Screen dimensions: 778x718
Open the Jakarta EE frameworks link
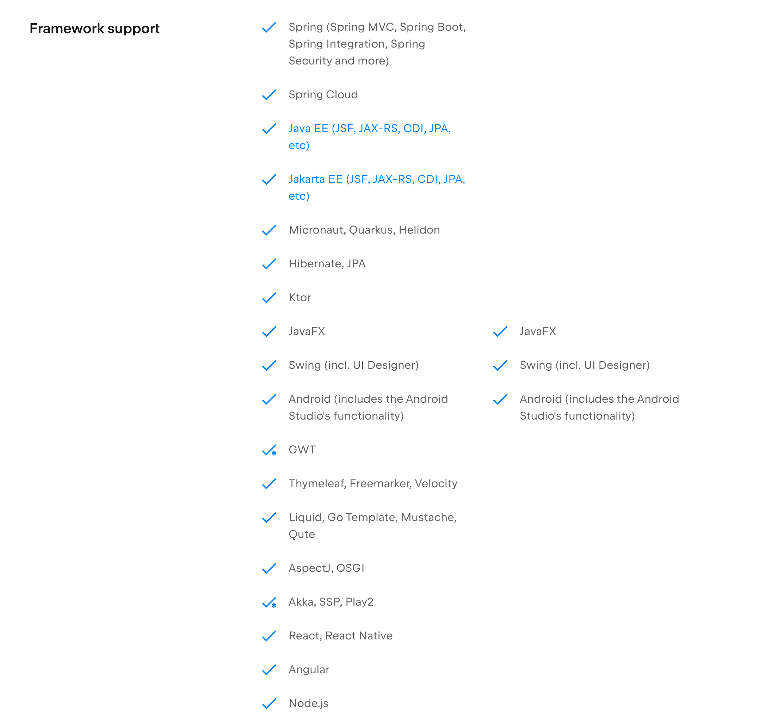tap(376, 180)
